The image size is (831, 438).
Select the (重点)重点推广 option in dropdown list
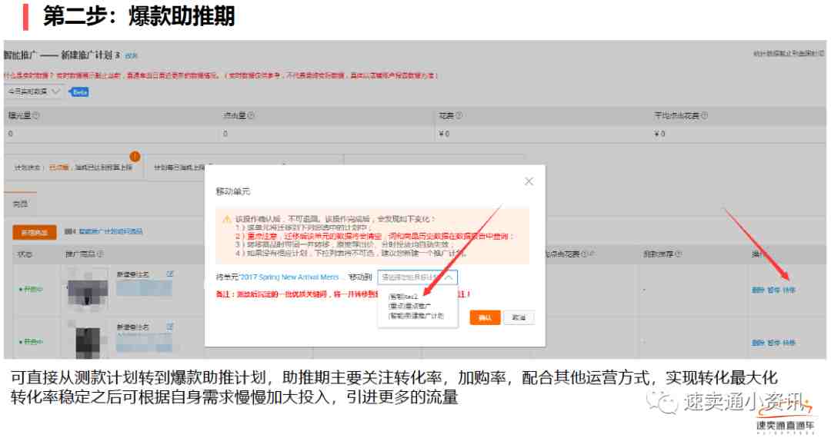409,306
